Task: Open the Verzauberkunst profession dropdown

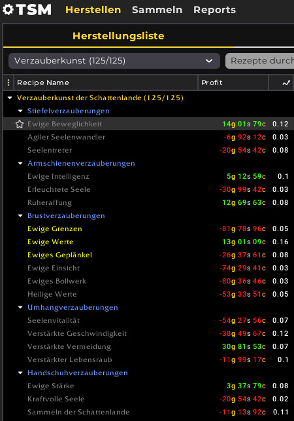Action: point(114,61)
